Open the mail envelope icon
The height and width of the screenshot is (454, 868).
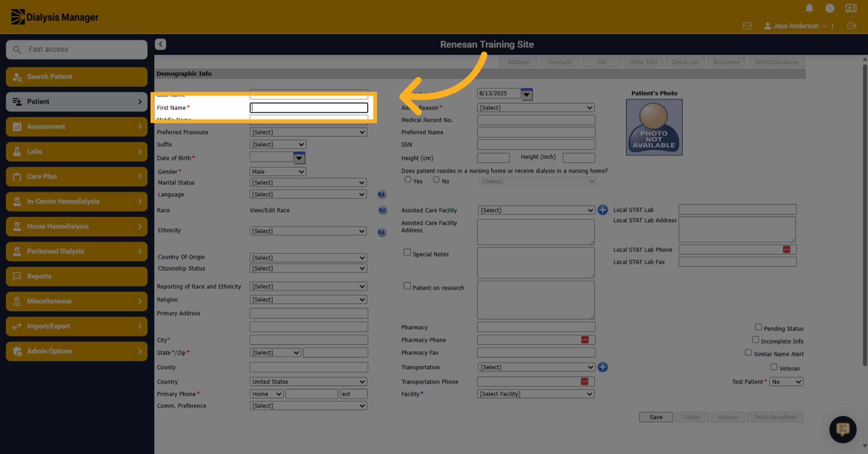pyautogui.click(x=747, y=26)
